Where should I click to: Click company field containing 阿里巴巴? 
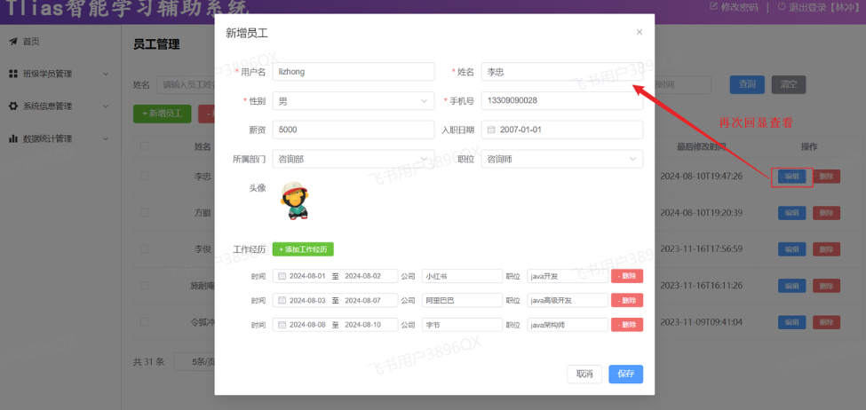pyautogui.click(x=462, y=300)
